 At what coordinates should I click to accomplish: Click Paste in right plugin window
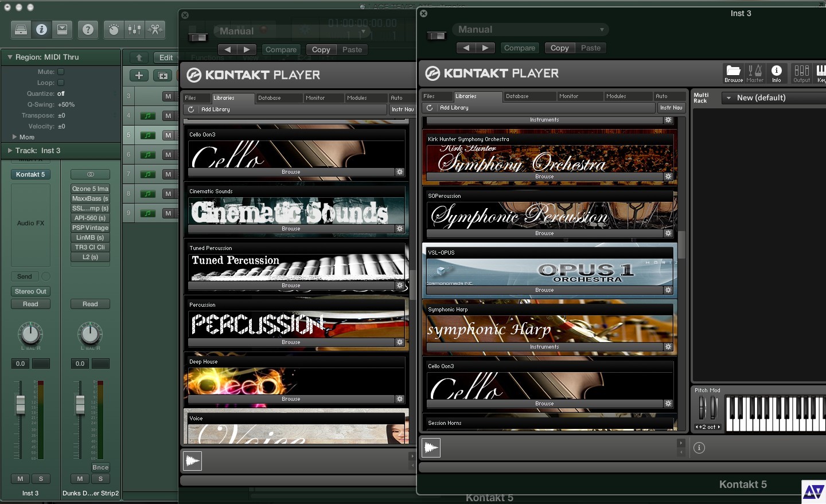590,48
